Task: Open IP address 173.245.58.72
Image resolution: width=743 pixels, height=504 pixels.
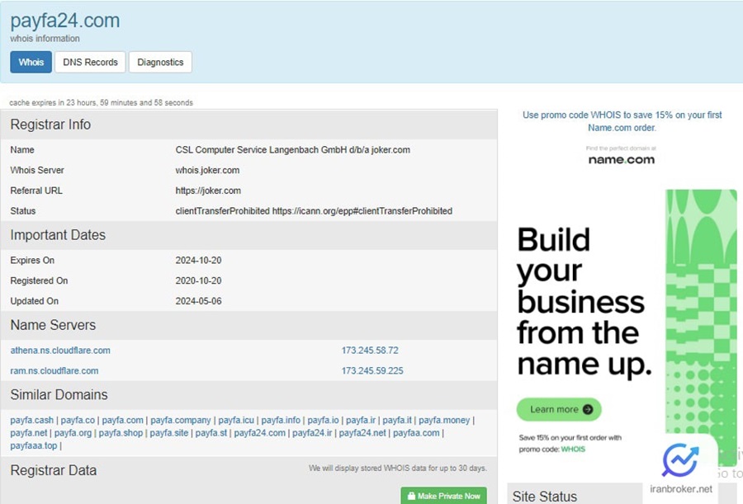Action: pos(370,351)
